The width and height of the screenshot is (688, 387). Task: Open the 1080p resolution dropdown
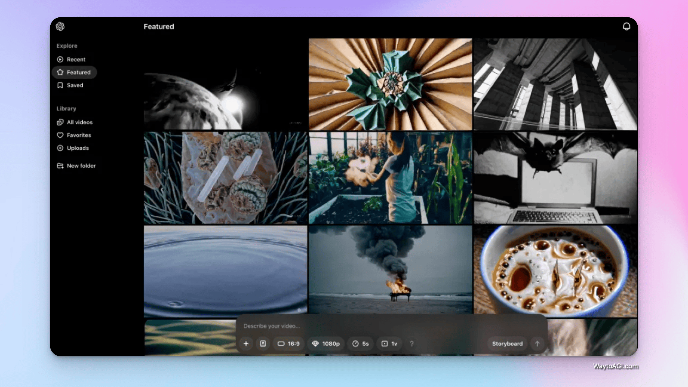coord(326,344)
